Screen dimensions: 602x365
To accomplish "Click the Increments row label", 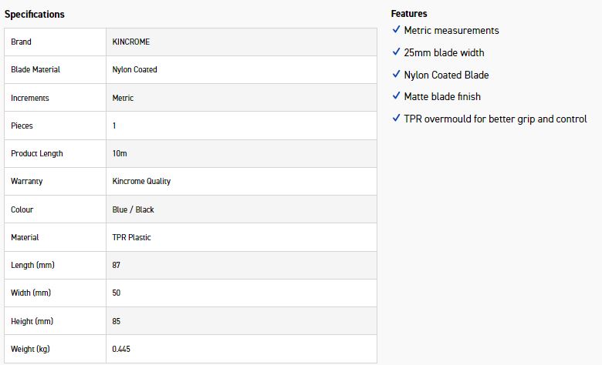I will coord(30,98).
